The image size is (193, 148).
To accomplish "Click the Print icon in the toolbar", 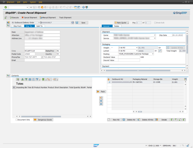I will pyautogui.click(x=50, y=7).
